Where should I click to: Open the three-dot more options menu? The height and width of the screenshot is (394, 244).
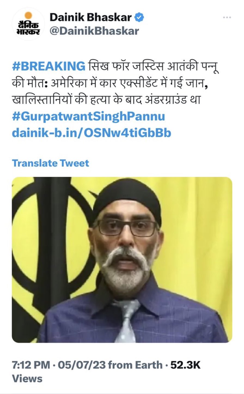coord(227,17)
